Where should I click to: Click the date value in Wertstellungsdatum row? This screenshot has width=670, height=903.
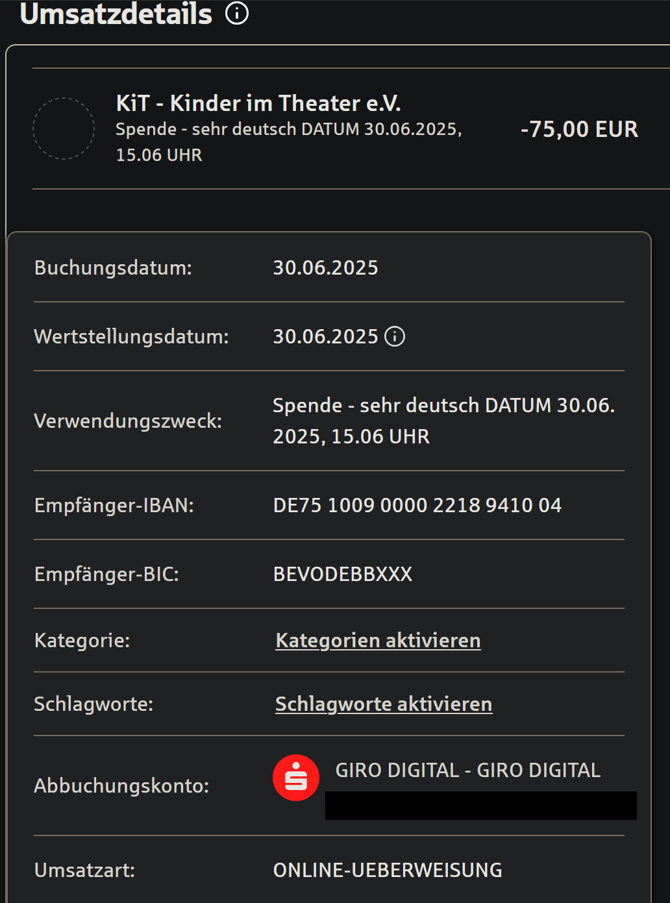click(x=325, y=336)
